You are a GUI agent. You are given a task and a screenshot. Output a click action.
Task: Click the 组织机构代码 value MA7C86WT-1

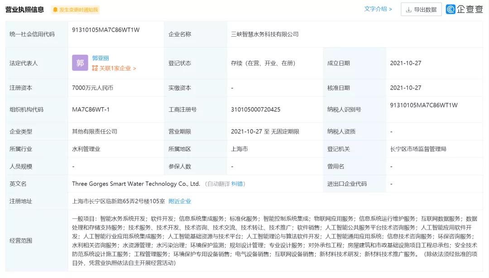click(x=91, y=109)
